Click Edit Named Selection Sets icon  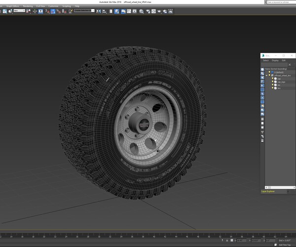(71, 11)
